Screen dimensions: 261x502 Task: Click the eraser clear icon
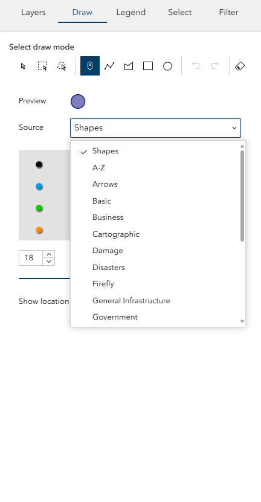point(240,66)
